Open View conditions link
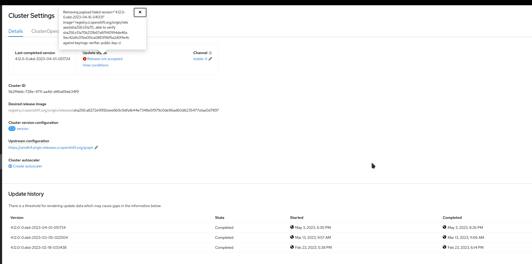This screenshot has width=532, height=264. [x=95, y=65]
